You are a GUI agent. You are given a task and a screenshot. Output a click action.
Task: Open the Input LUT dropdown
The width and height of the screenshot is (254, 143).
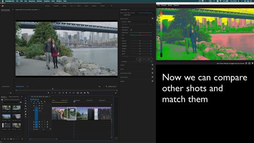click(x=139, y=21)
